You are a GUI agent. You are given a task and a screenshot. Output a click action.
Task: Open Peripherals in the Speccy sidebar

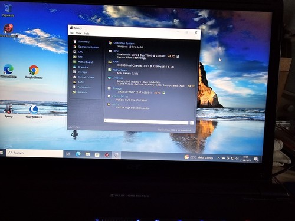84,87
